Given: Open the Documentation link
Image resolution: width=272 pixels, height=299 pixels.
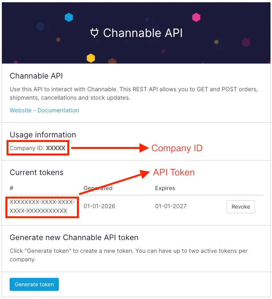Looking at the screenshot, I should pyautogui.click(x=58, y=110).
